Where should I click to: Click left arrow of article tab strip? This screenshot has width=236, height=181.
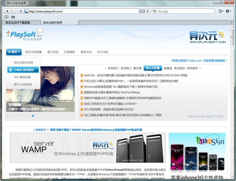point(105,69)
